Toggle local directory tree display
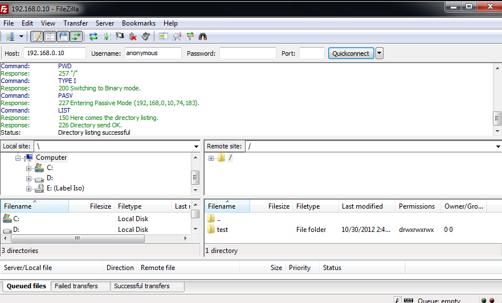Image resolution: width=502 pixels, height=303 pixels. pos(50,36)
